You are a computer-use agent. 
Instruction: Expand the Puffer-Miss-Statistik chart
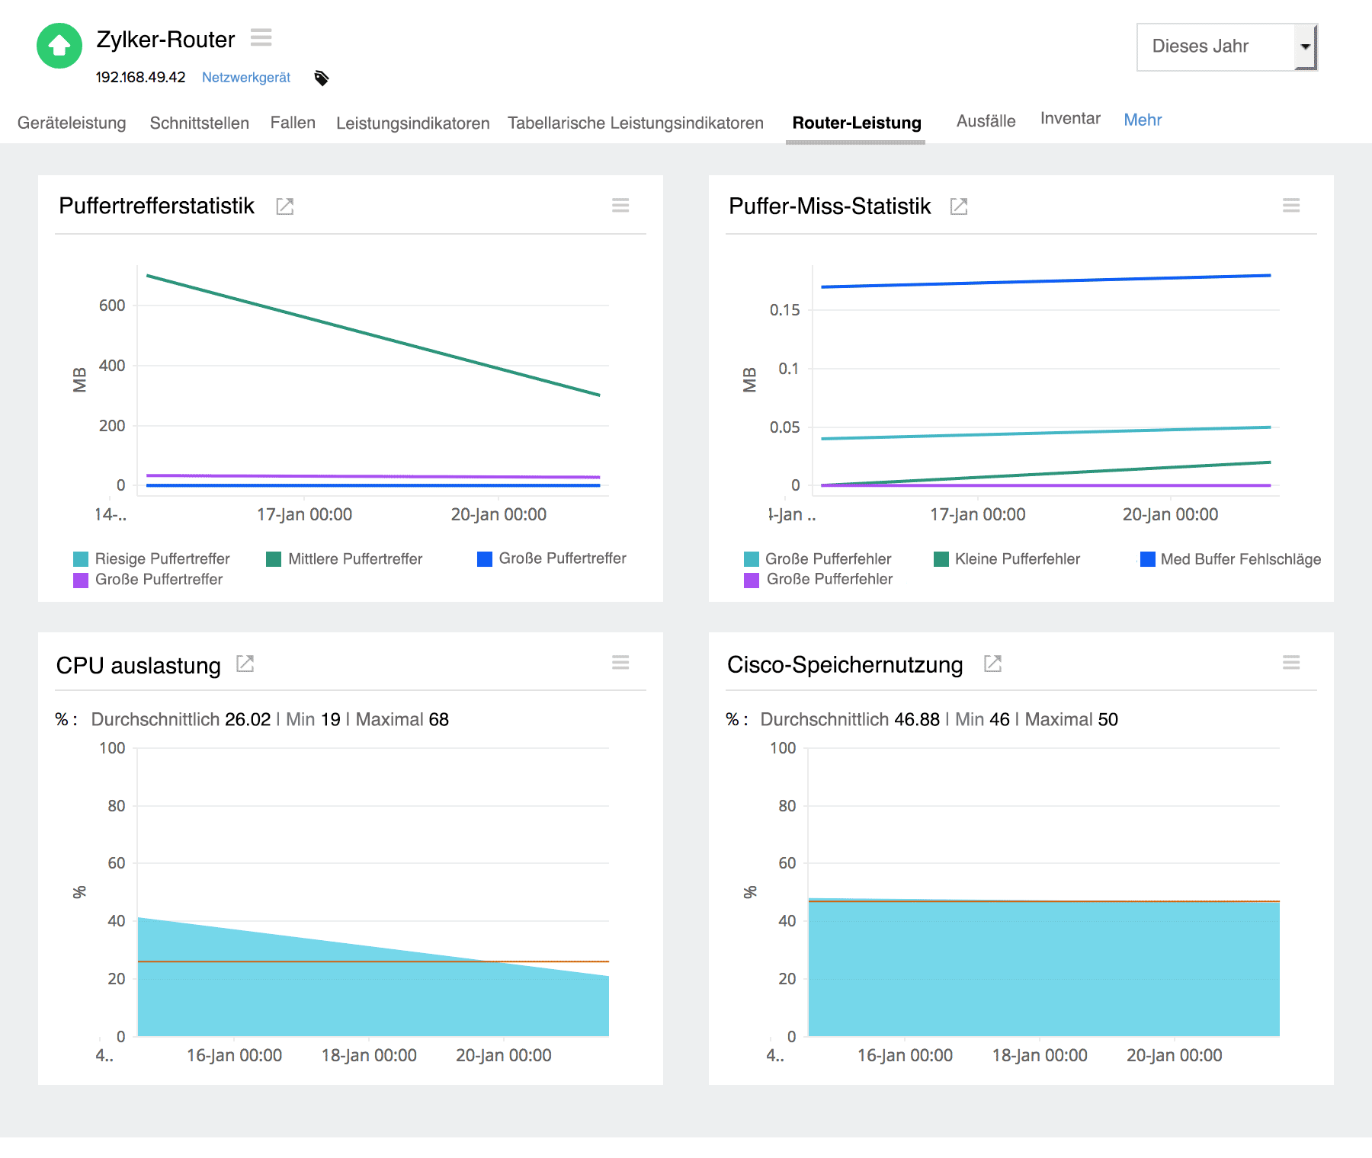coord(959,206)
